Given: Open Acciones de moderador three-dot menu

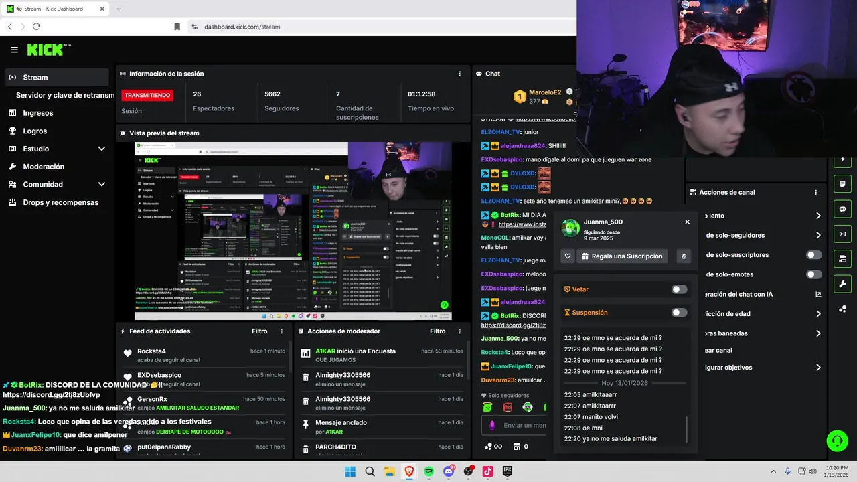Looking at the screenshot, I should pos(459,331).
